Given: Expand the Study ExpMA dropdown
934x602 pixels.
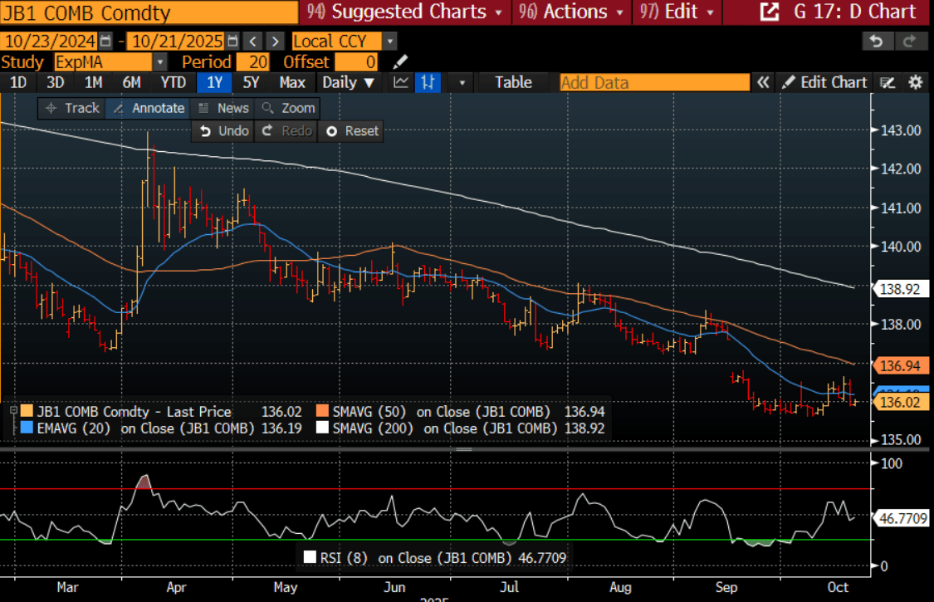Looking at the screenshot, I should pos(159,62).
